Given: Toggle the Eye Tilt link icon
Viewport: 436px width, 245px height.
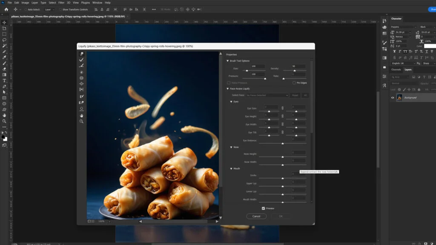Looking at the screenshot, I should (283, 132).
